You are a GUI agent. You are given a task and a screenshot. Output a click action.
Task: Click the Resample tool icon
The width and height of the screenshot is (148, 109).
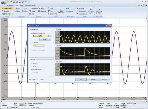[x=61, y=11]
